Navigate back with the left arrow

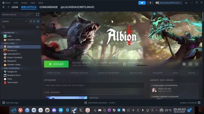[x=4, y=7]
